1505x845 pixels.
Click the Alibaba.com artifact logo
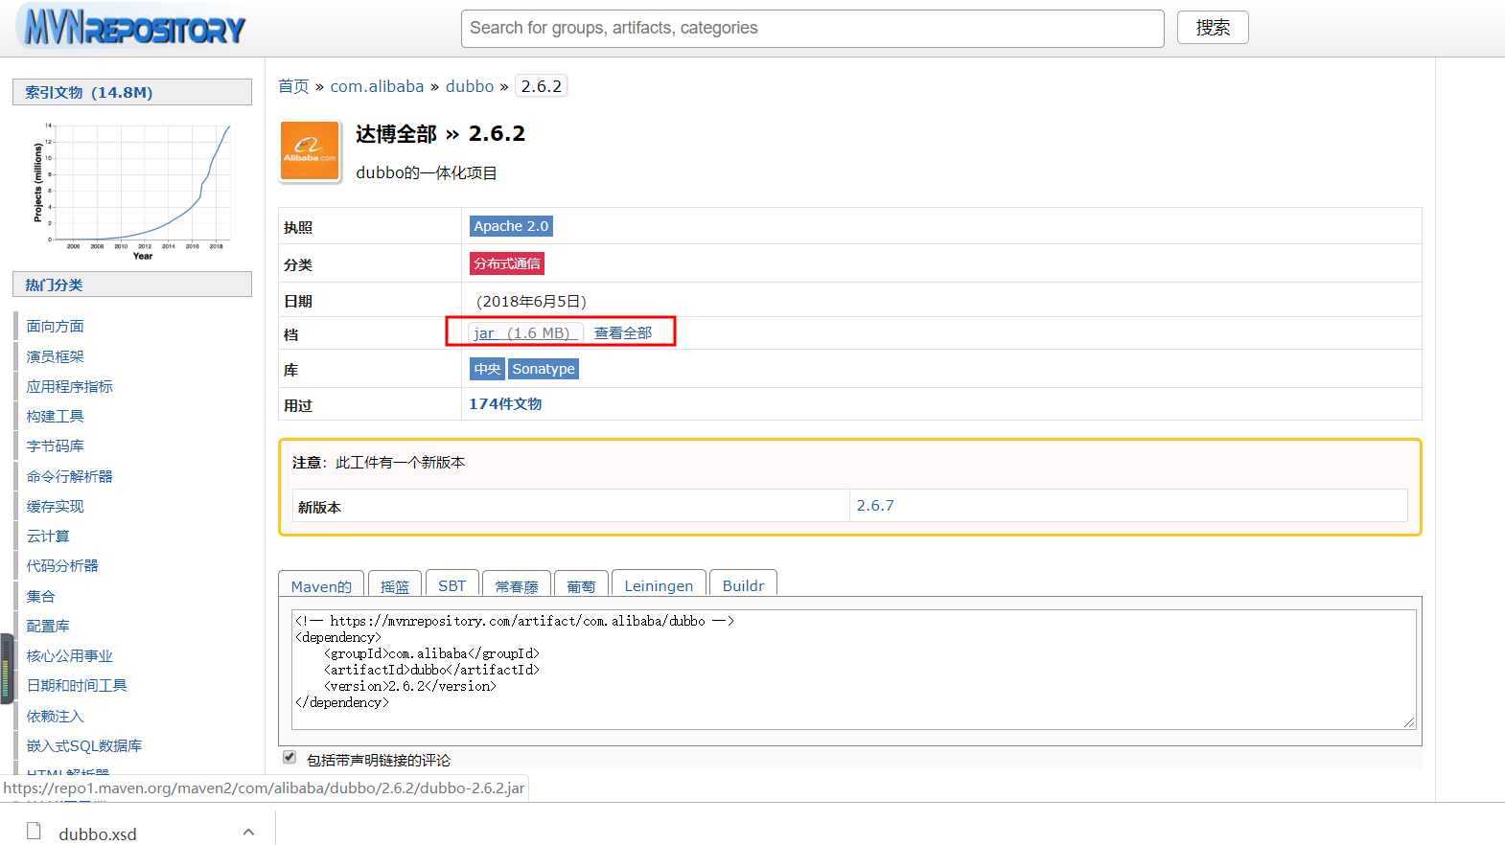[310, 150]
